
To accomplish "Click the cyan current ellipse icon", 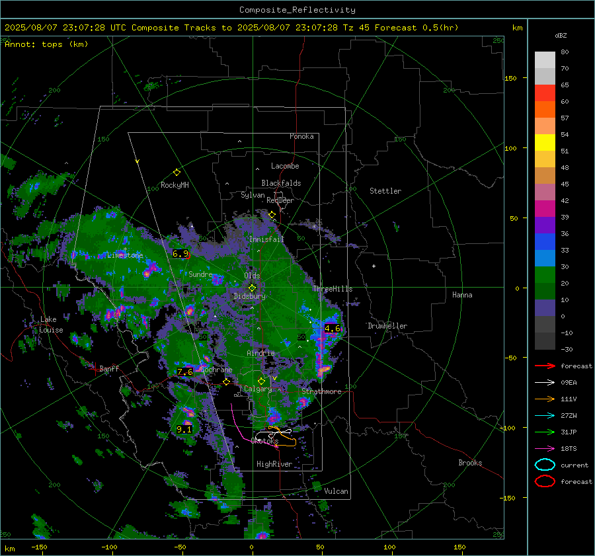I will [545, 465].
